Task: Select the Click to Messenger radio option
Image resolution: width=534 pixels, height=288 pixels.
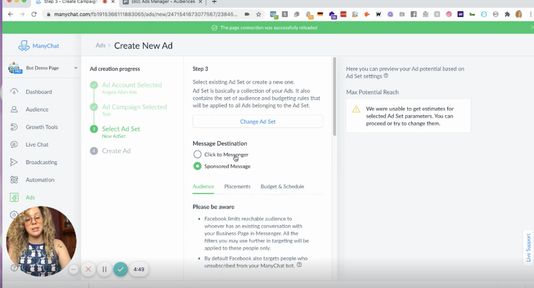Action: (197, 155)
